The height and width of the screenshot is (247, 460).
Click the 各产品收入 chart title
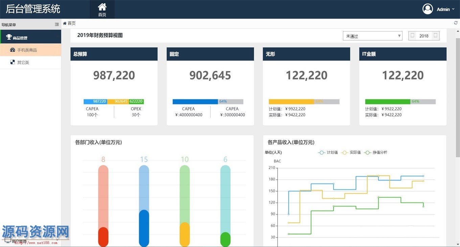coord(291,142)
